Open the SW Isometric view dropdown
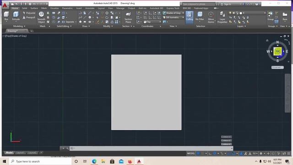This screenshot has height=165, width=293. click(173, 17)
